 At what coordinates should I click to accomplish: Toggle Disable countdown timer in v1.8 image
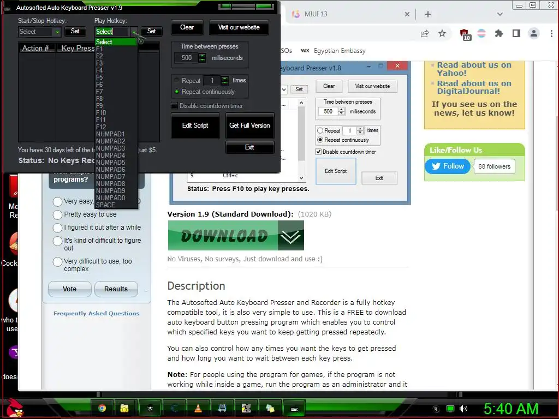318,152
